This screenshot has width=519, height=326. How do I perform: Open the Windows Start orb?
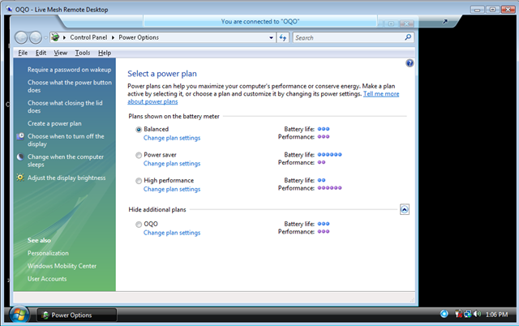tap(19, 315)
